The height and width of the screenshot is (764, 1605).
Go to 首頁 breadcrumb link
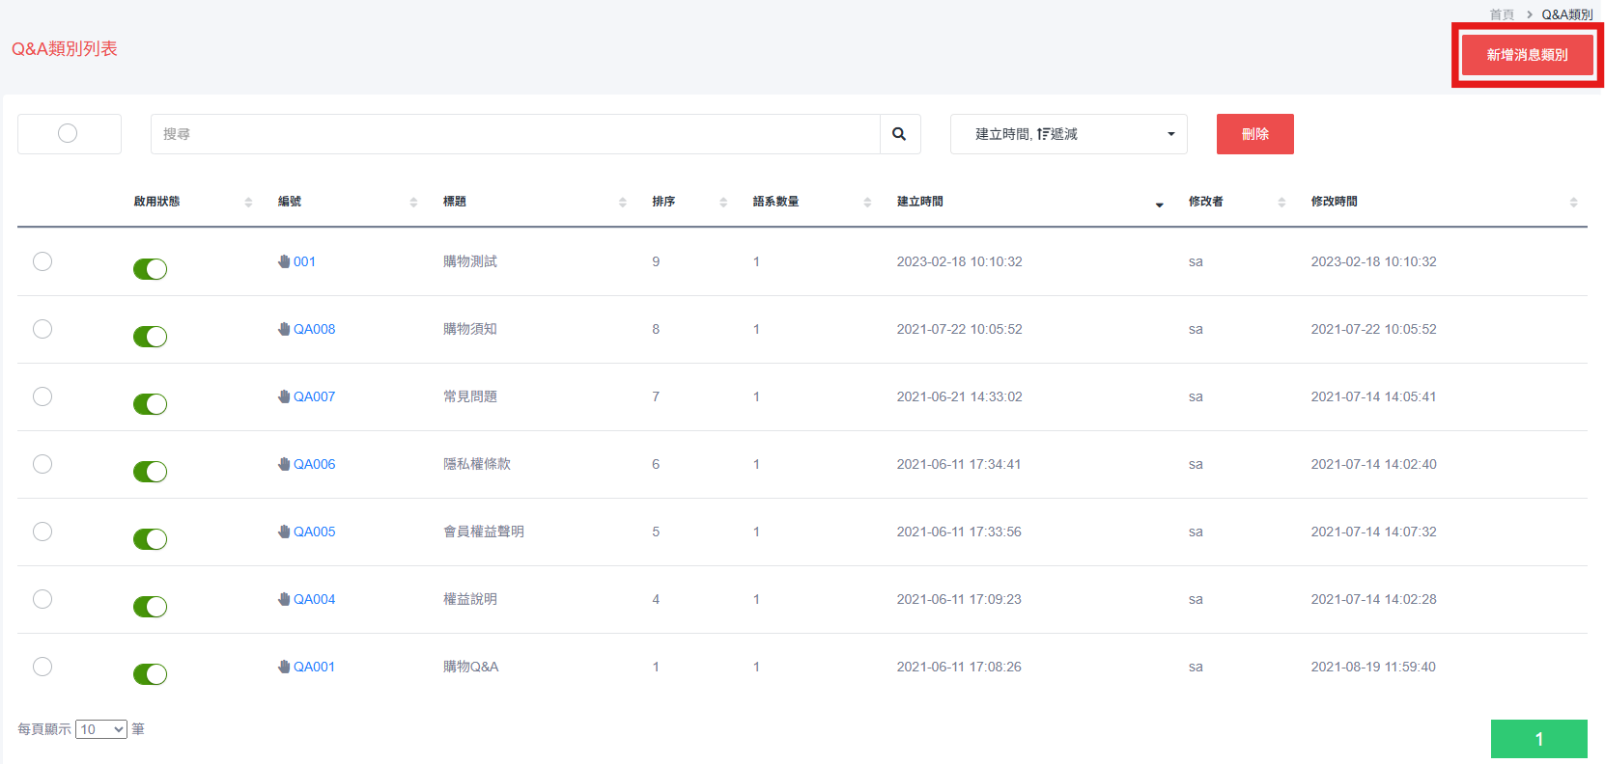pos(1502,14)
